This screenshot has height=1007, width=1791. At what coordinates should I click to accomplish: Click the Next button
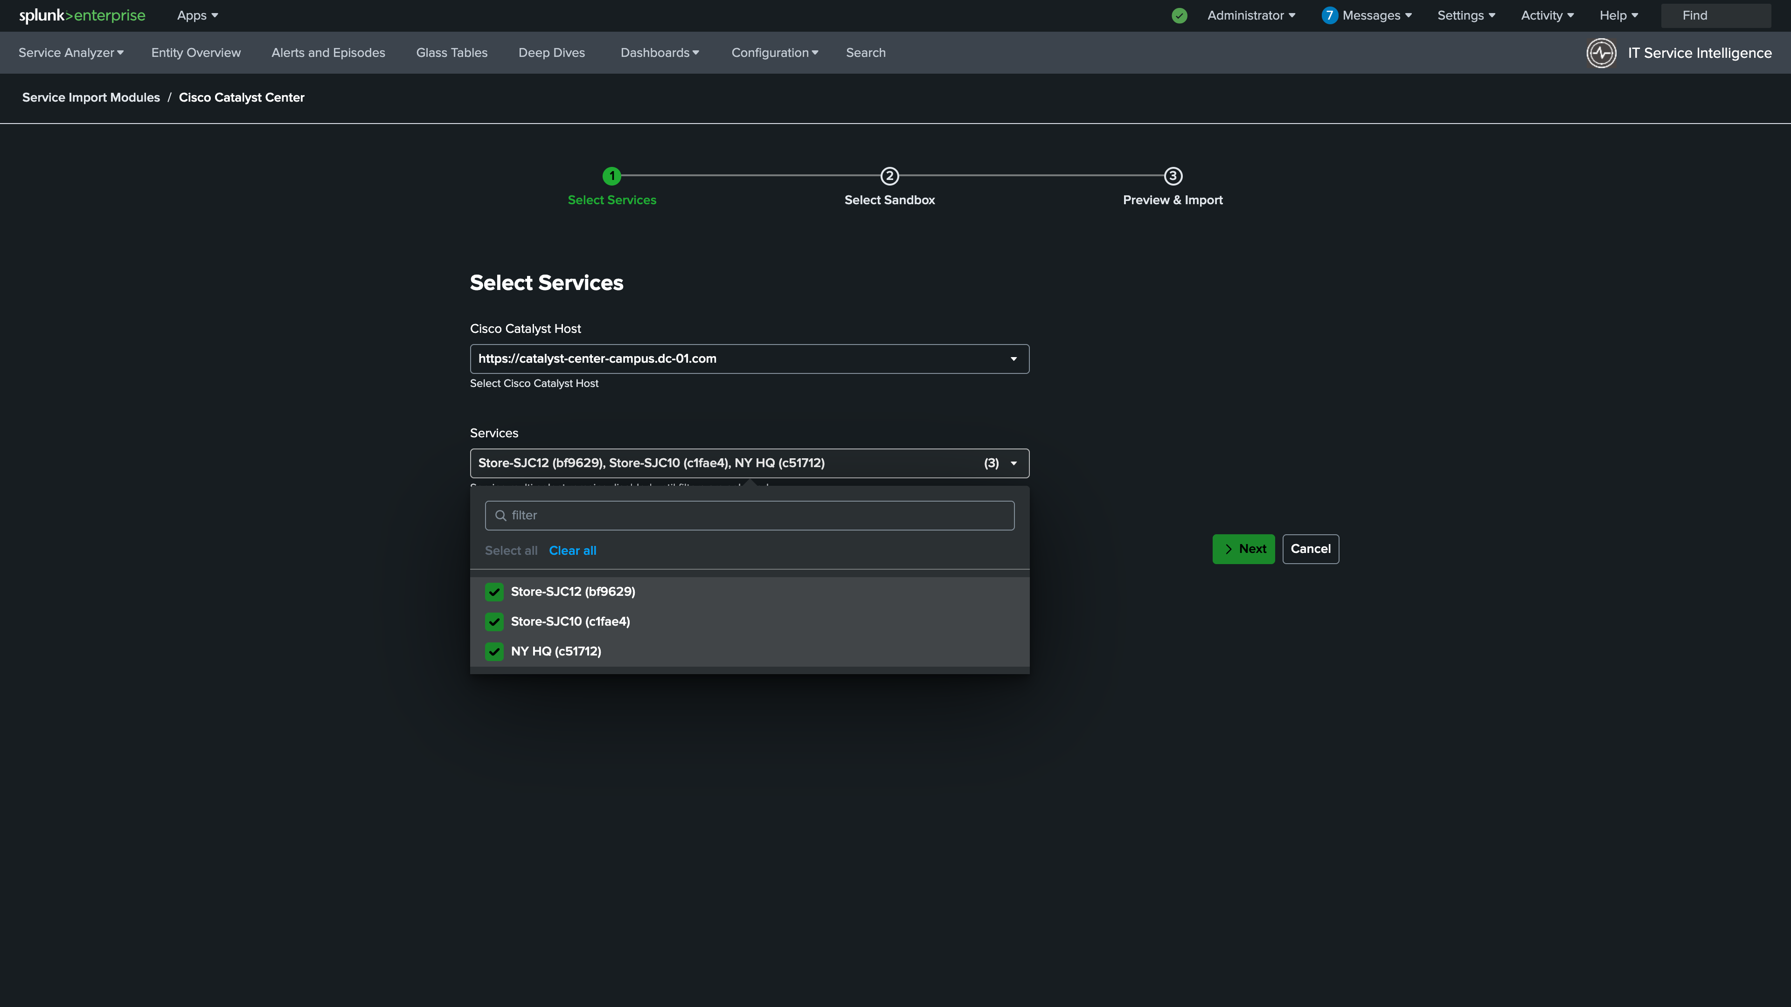pyautogui.click(x=1244, y=549)
